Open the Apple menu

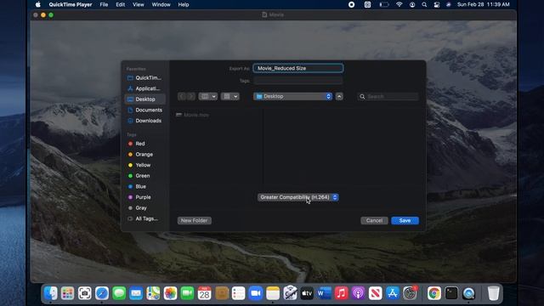(37, 4)
